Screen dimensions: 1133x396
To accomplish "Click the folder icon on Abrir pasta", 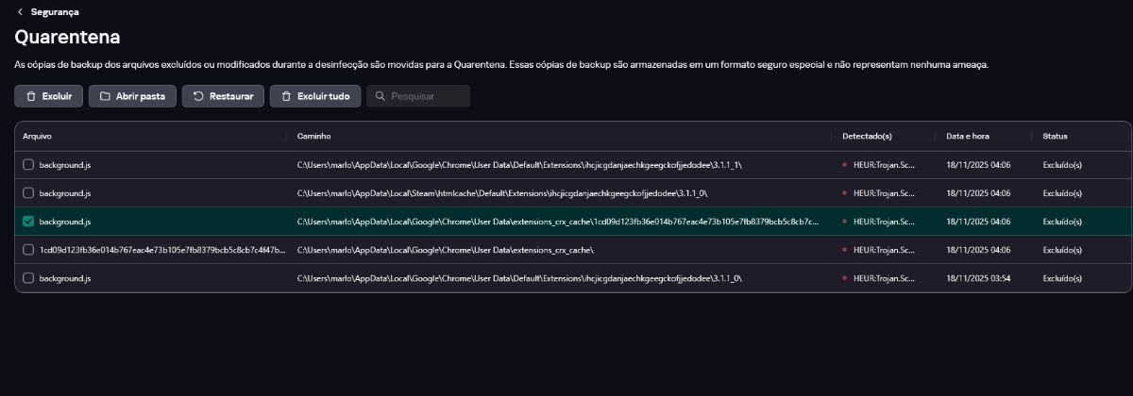I will coord(105,96).
